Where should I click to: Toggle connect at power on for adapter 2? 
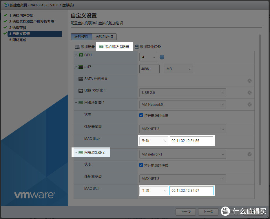coord(141,165)
